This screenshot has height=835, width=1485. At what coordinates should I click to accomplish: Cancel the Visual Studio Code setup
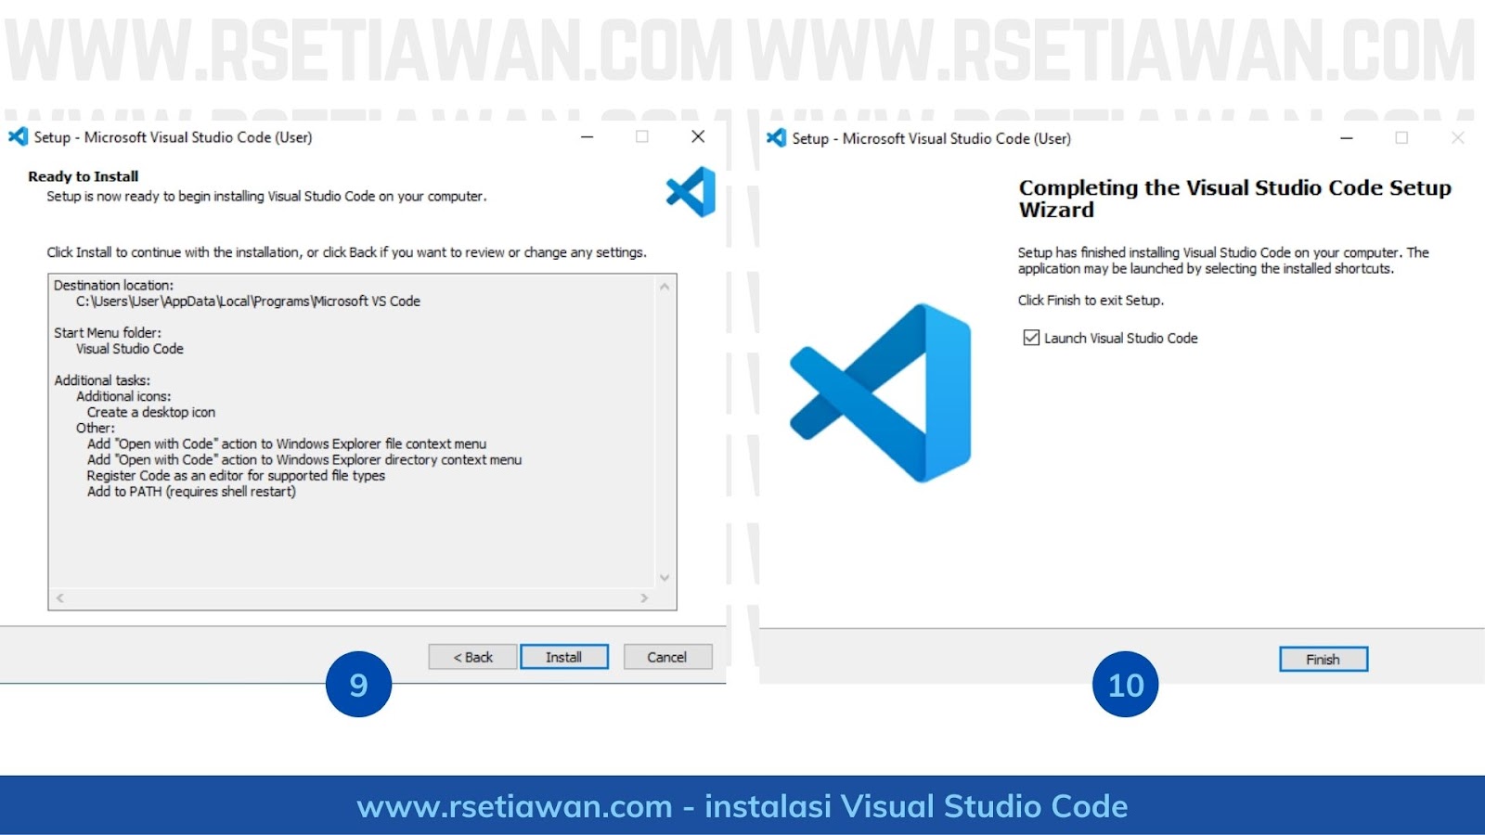coord(667,657)
